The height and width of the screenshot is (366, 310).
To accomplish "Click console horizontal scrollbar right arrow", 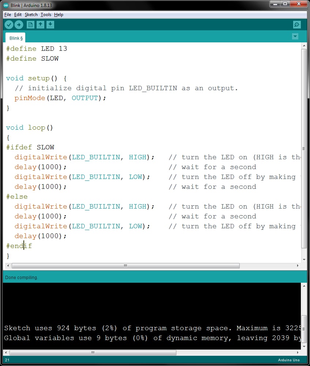I will pos(298,352).
